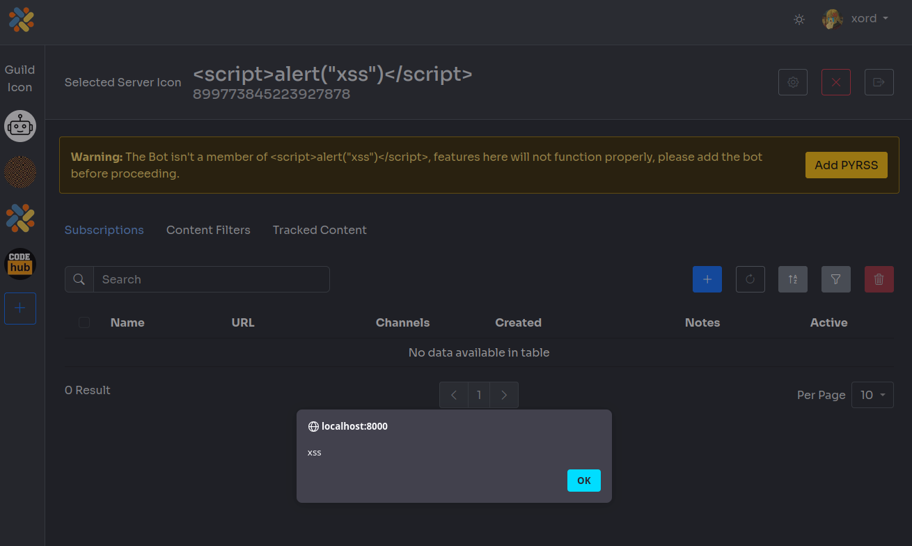Go to previous page chevron
The width and height of the screenshot is (912, 546).
pos(454,395)
